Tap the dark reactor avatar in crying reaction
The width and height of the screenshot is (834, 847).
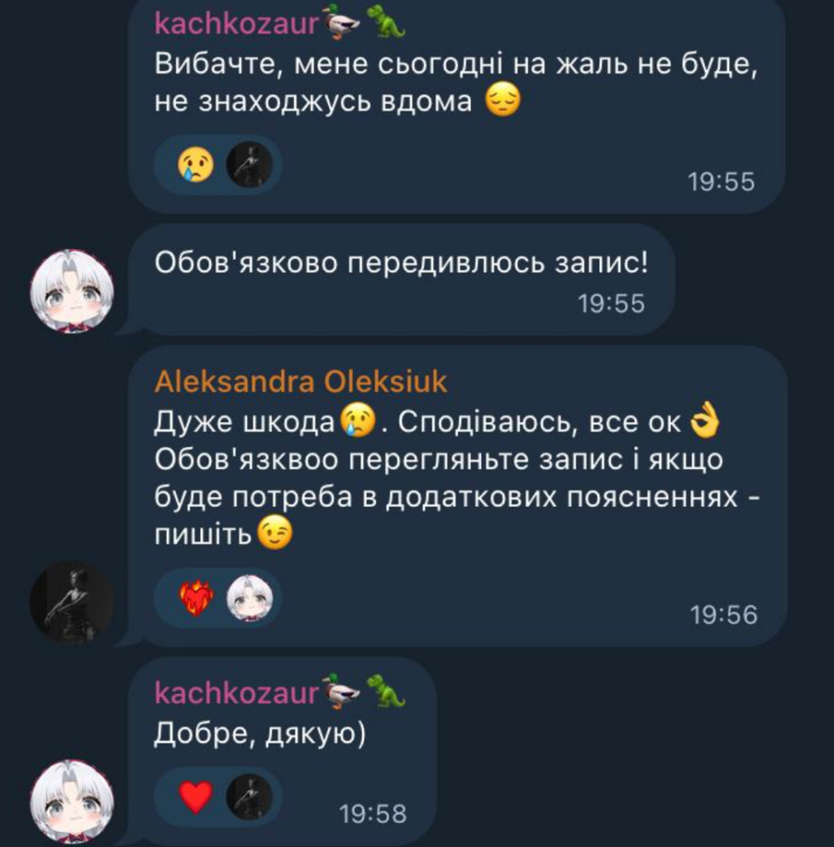[x=249, y=165]
